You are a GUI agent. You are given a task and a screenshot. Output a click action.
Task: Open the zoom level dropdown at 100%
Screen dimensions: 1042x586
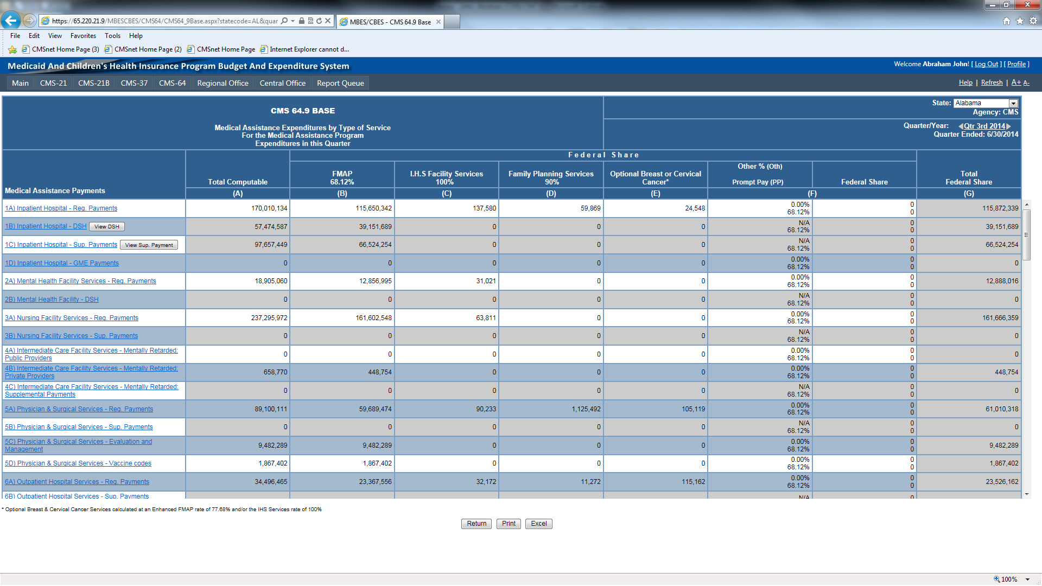click(x=1028, y=579)
